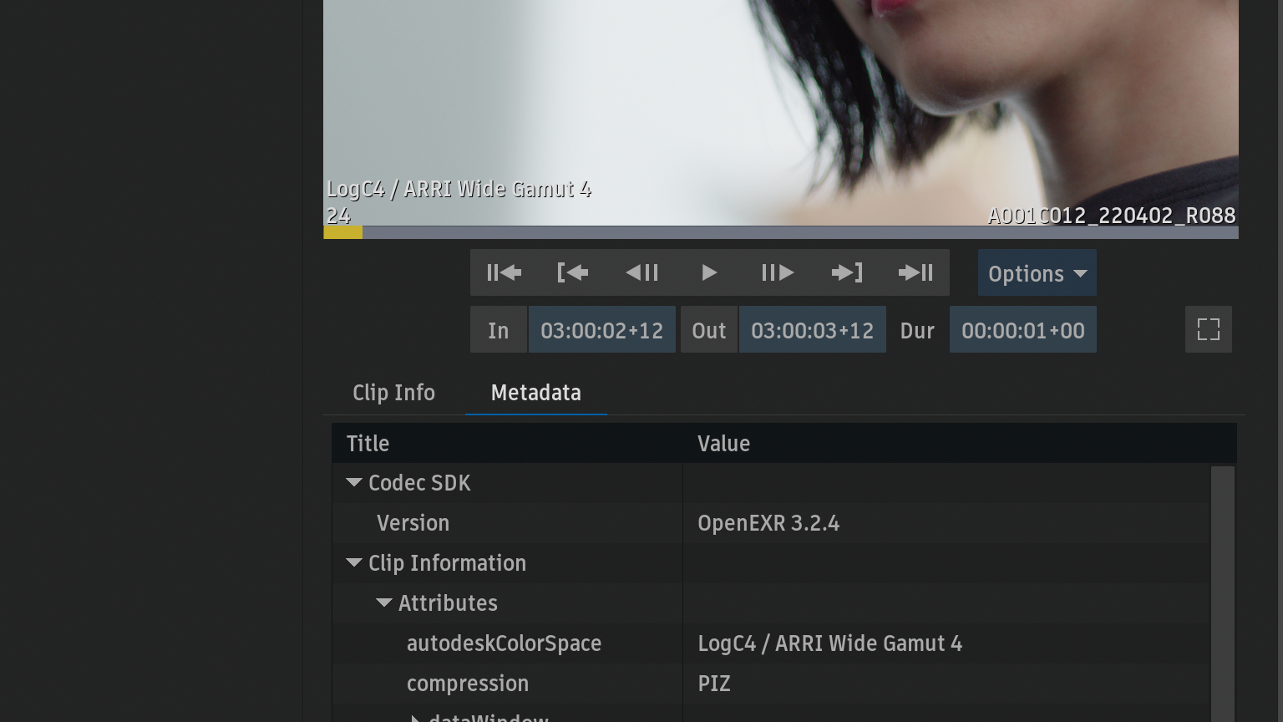
Task: Play the clip preview
Action: pyautogui.click(x=709, y=272)
